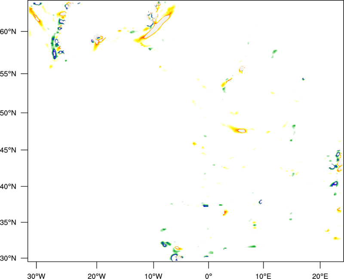Click the yellow-orange patch near 20°W, 59°N
The image size is (344, 279).
97,43
